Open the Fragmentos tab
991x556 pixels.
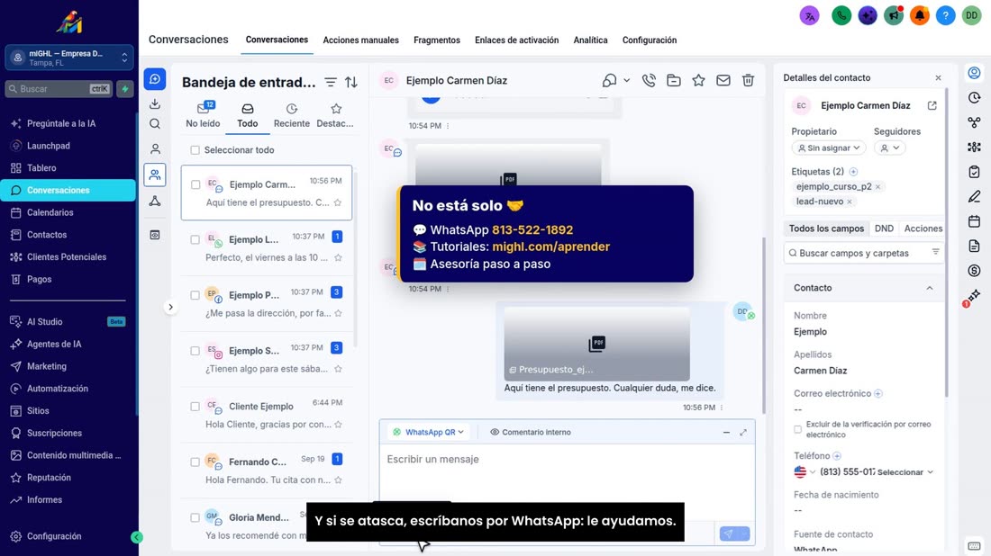(437, 40)
